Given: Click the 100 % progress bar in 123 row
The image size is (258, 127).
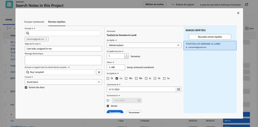Looking at the screenshot, I should tap(236, 121).
